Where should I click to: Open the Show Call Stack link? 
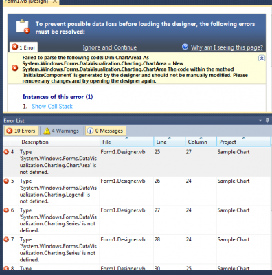click(52, 107)
